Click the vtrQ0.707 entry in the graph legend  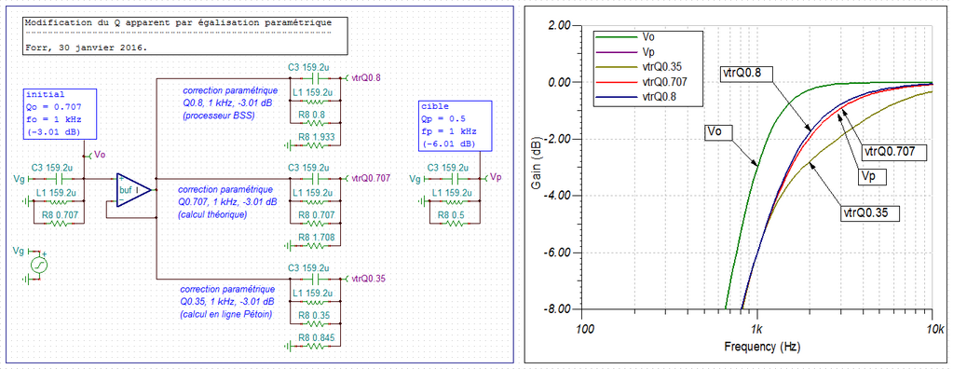coord(665,82)
